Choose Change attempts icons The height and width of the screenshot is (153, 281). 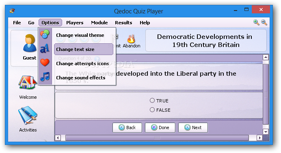(x=82, y=64)
